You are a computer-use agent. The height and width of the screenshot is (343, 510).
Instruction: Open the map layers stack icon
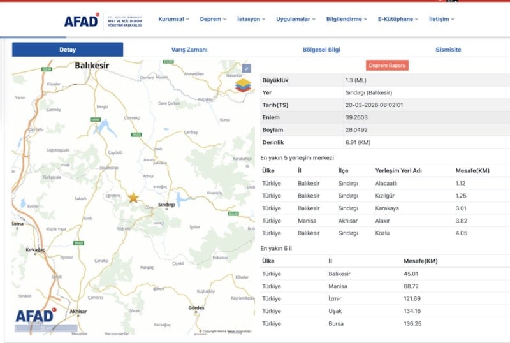[x=243, y=85]
